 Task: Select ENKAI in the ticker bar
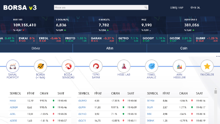point(27,39)
